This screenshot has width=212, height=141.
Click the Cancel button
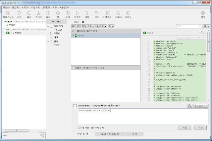tap(200, 127)
